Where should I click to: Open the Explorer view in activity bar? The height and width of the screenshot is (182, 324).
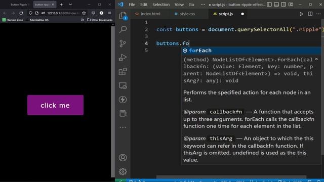pyautogui.click(x=123, y=16)
